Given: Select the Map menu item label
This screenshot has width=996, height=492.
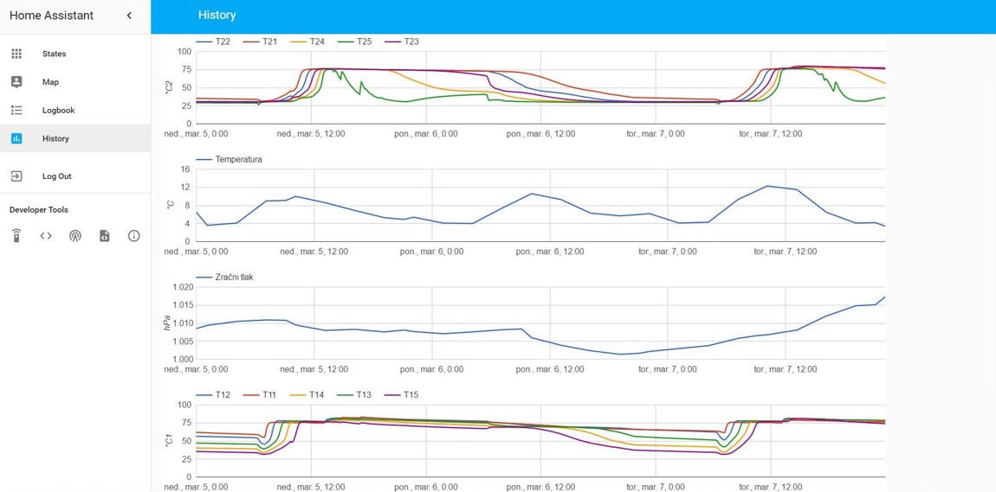Looking at the screenshot, I should coord(50,82).
